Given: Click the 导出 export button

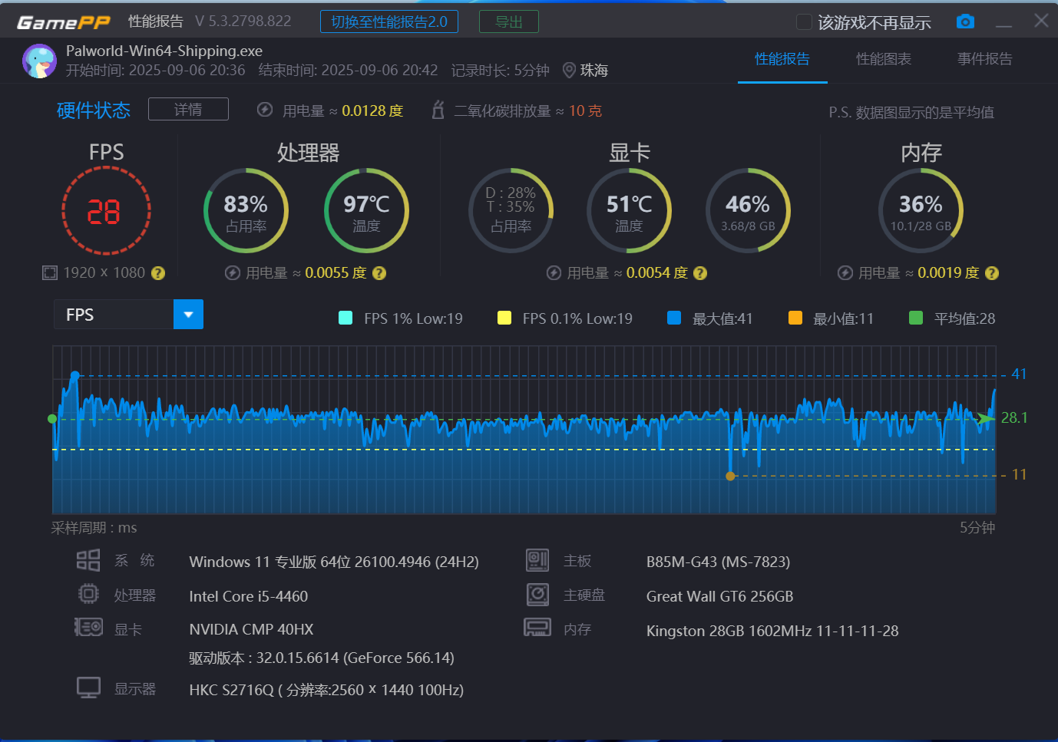Looking at the screenshot, I should (509, 21).
